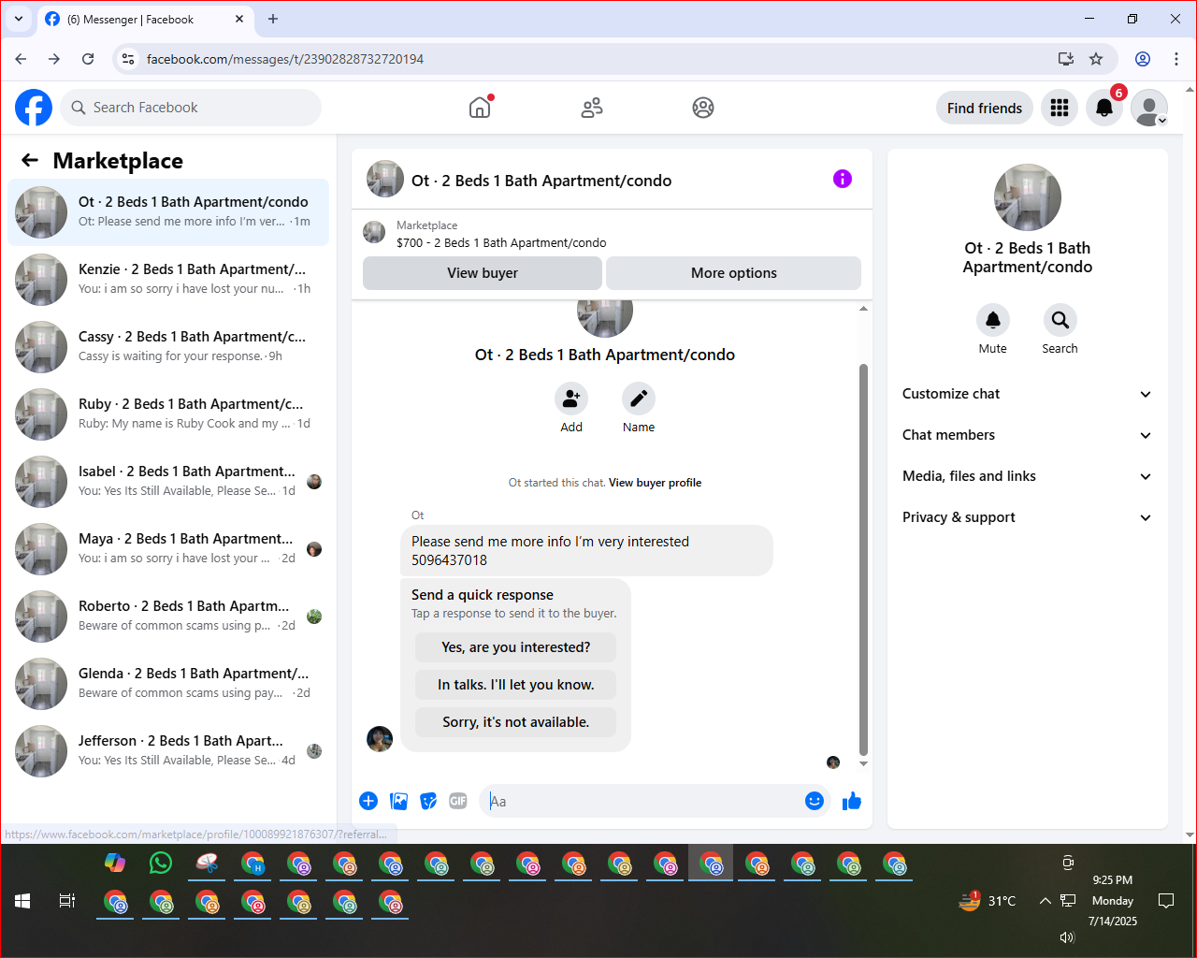Open View buyer profile link
This screenshot has height=958, width=1197.
click(655, 483)
